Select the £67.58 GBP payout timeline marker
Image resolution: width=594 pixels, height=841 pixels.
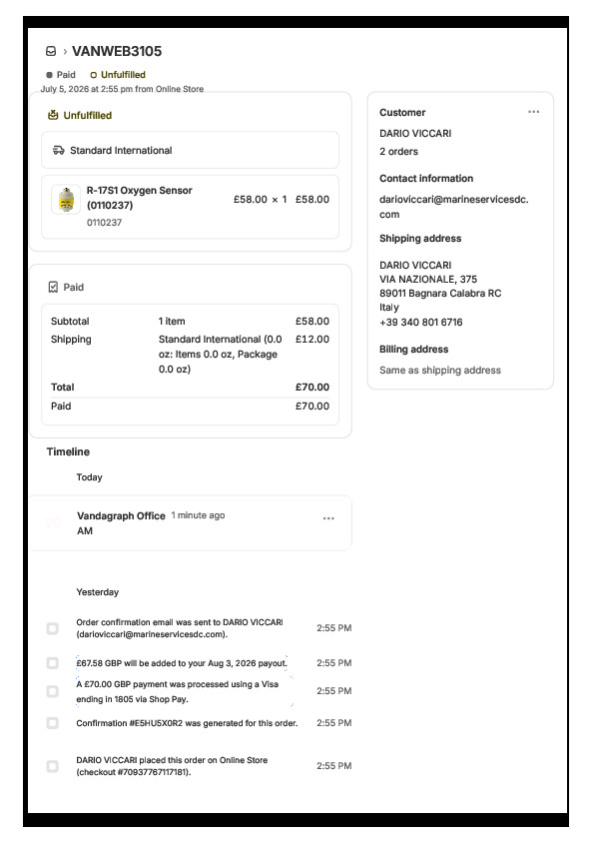point(53,663)
